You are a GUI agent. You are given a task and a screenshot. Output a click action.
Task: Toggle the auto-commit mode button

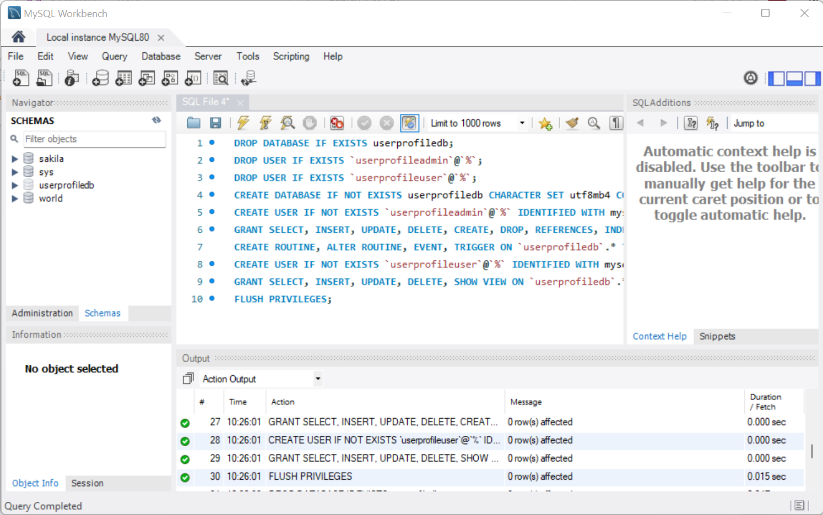409,123
